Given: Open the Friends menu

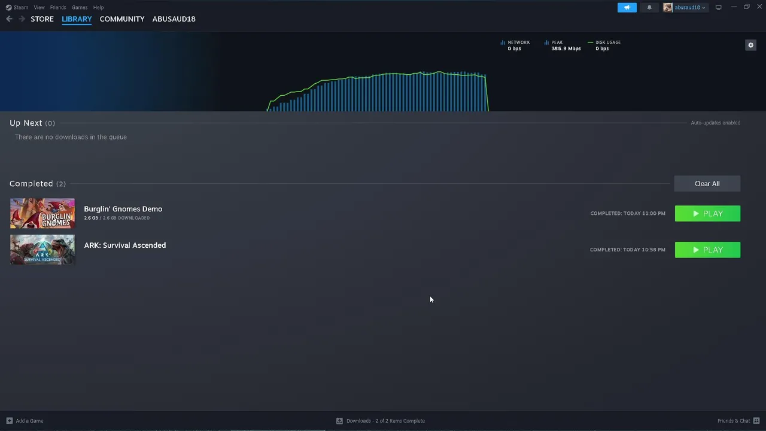Looking at the screenshot, I should 58,7.
